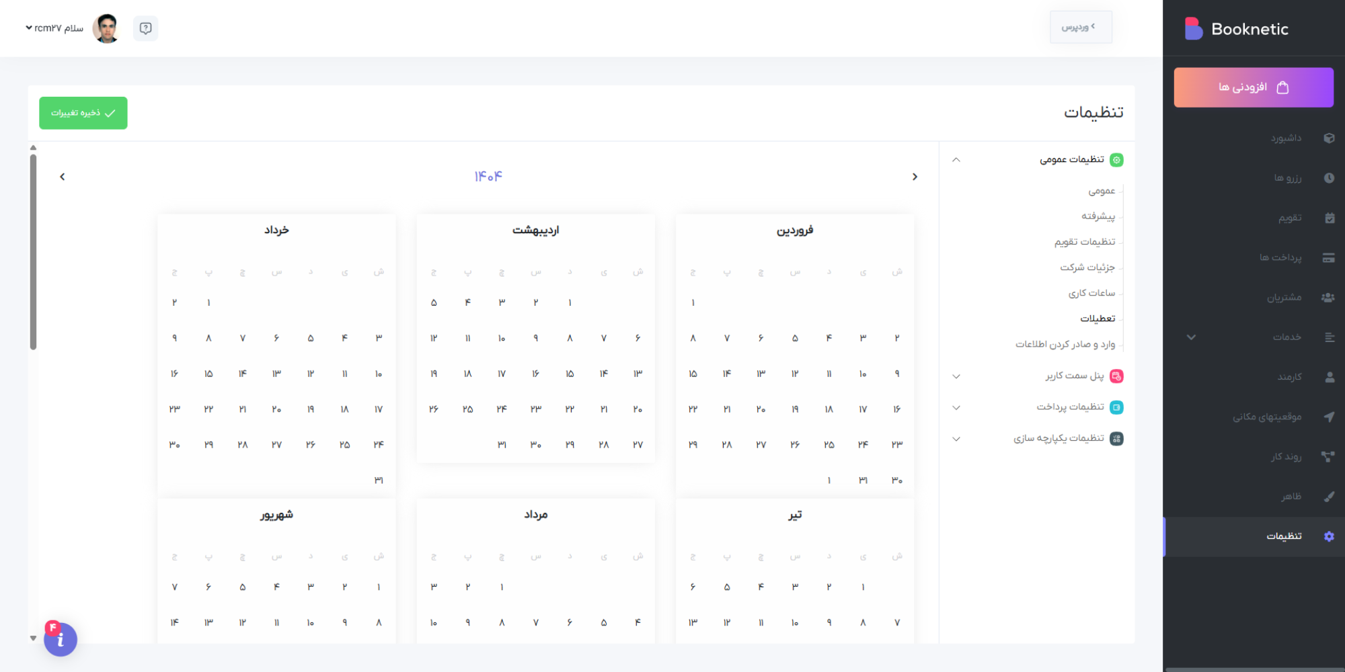
Task: Click the green save changes button
Action: point(83,113)
